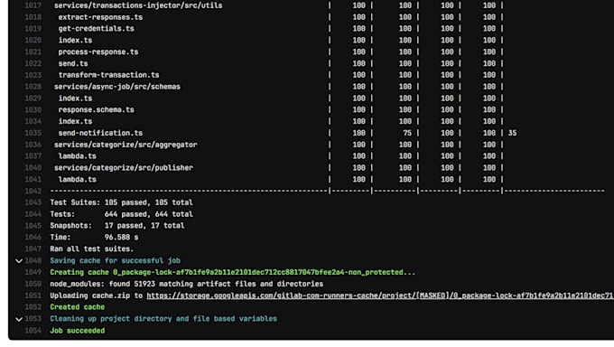The image size is (614, 347).
Task: Click the 'transform-transaction.ts' file name
Action: (109, 75)
